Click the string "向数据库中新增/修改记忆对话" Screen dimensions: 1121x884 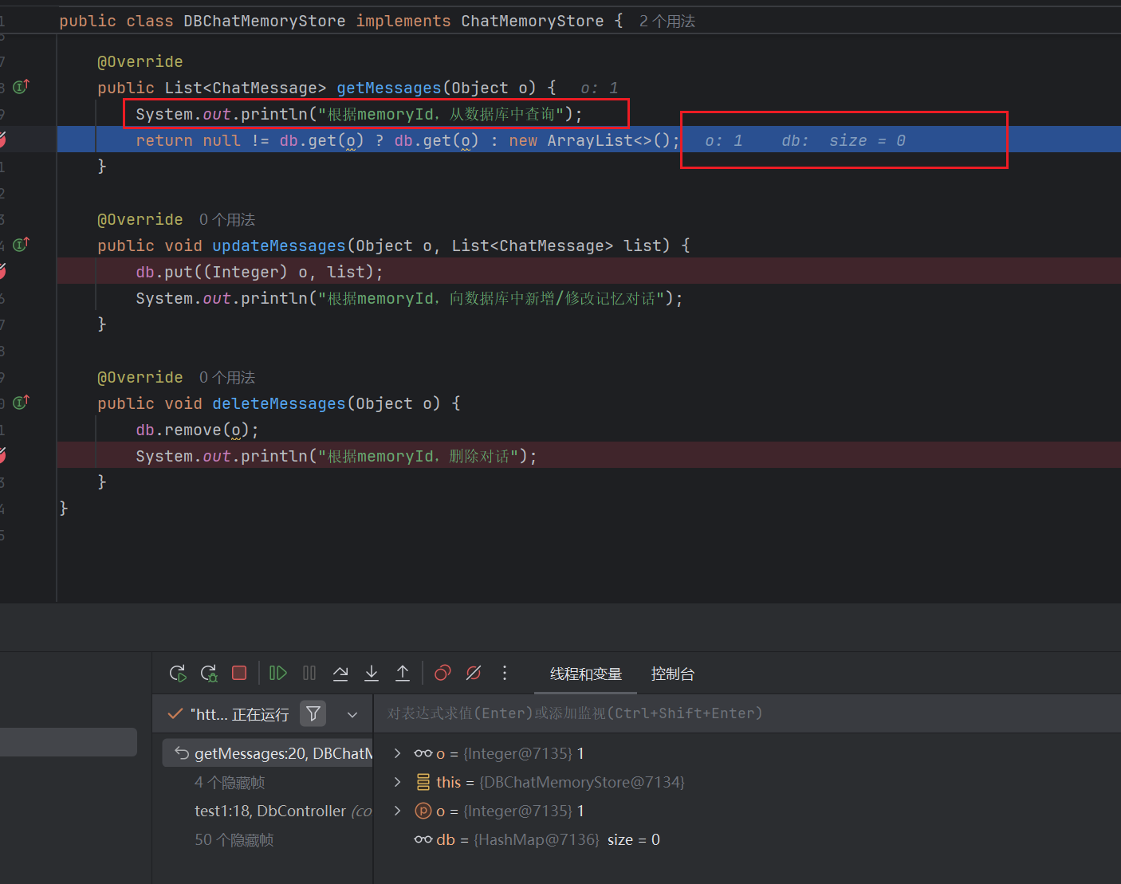click(x=552, y=298)
